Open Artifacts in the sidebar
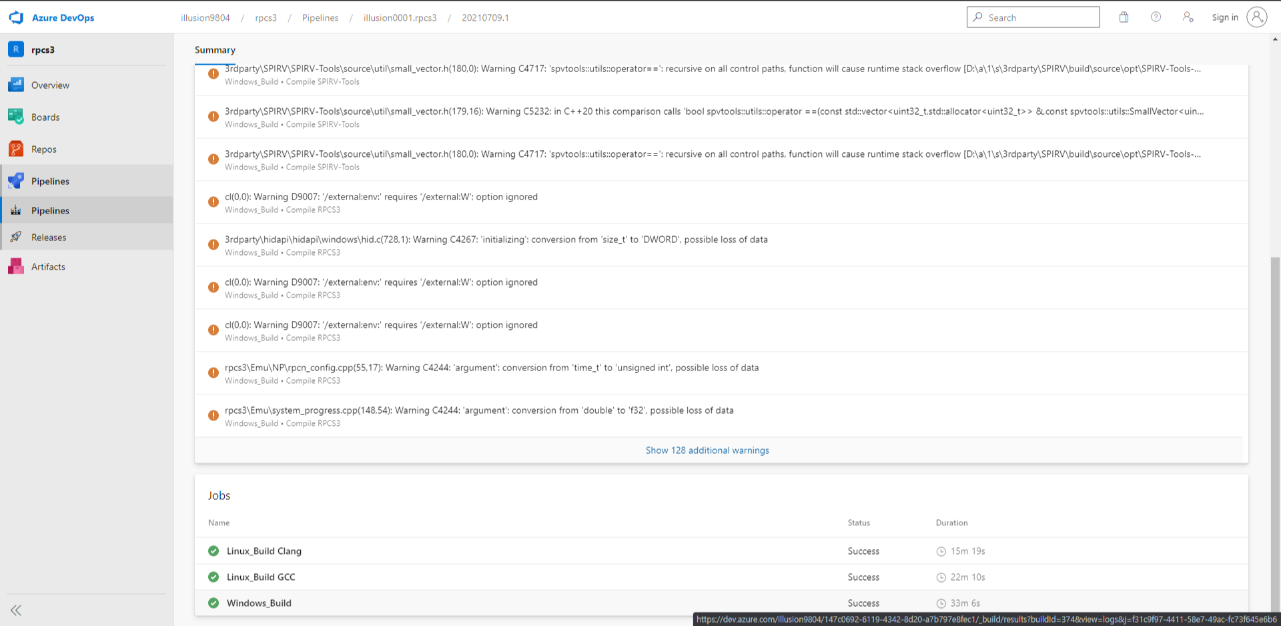Image resolution: width=1281 pixels, height=626 pixels. coord(48,266)
